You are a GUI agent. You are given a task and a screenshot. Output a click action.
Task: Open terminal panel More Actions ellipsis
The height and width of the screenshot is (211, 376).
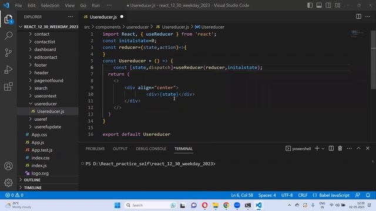[349, 148]
